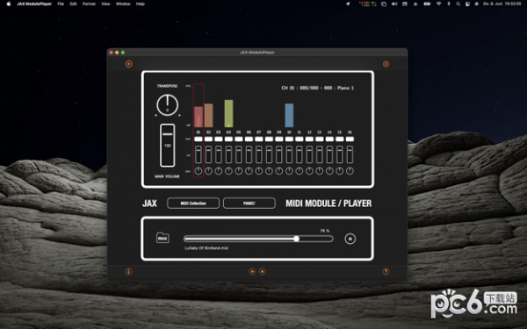527x329 pixels.
Task: Click the channel 02 volume fader
Action: [x=208, y=154]
